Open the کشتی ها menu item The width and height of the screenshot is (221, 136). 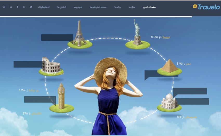(x=62, y=7)
